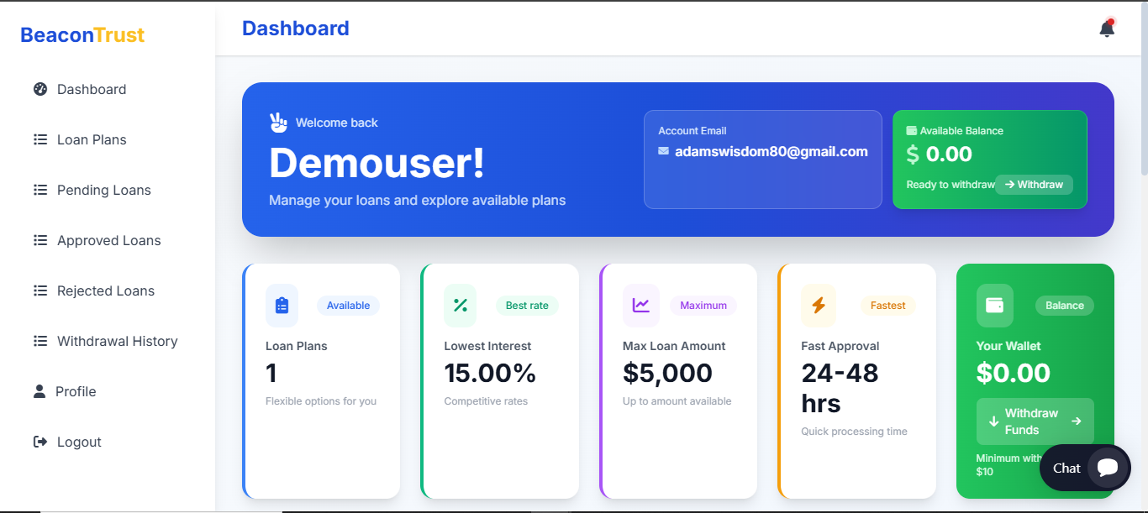This screenshot has width=1148, height=513.
Task: Click the 24-48 hrs approval value
Action: pos(841,388)
